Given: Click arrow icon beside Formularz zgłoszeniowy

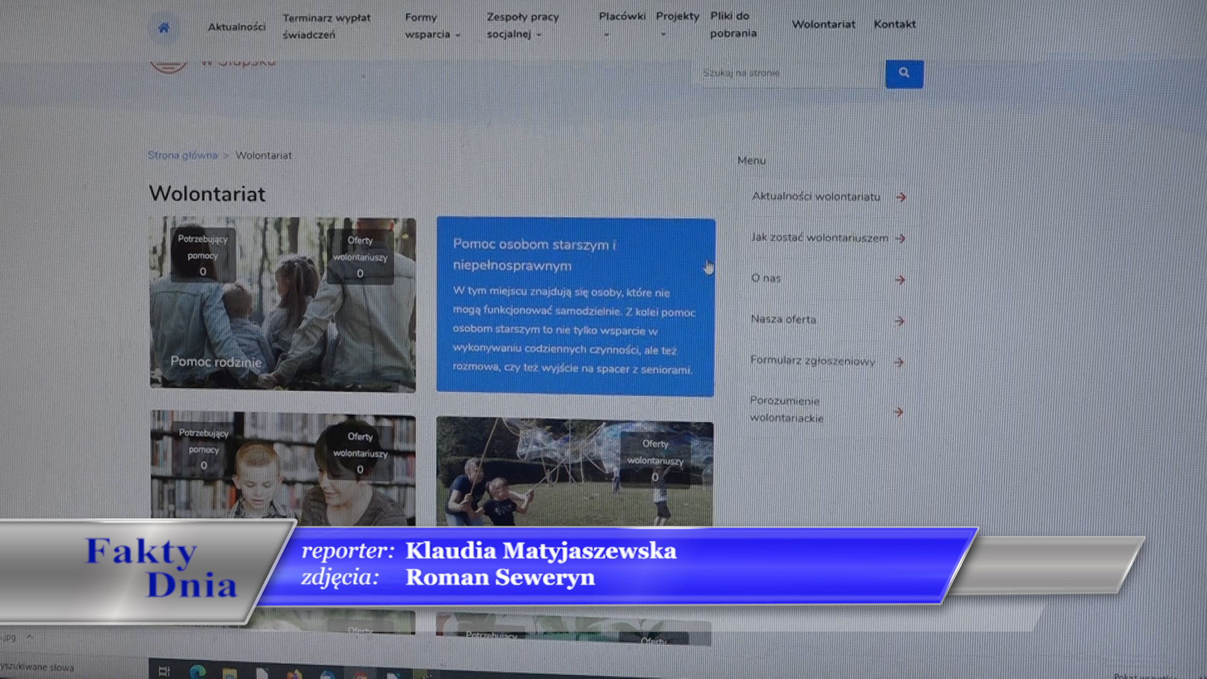Looking at the screenshot, I should (x=898, y=362).
